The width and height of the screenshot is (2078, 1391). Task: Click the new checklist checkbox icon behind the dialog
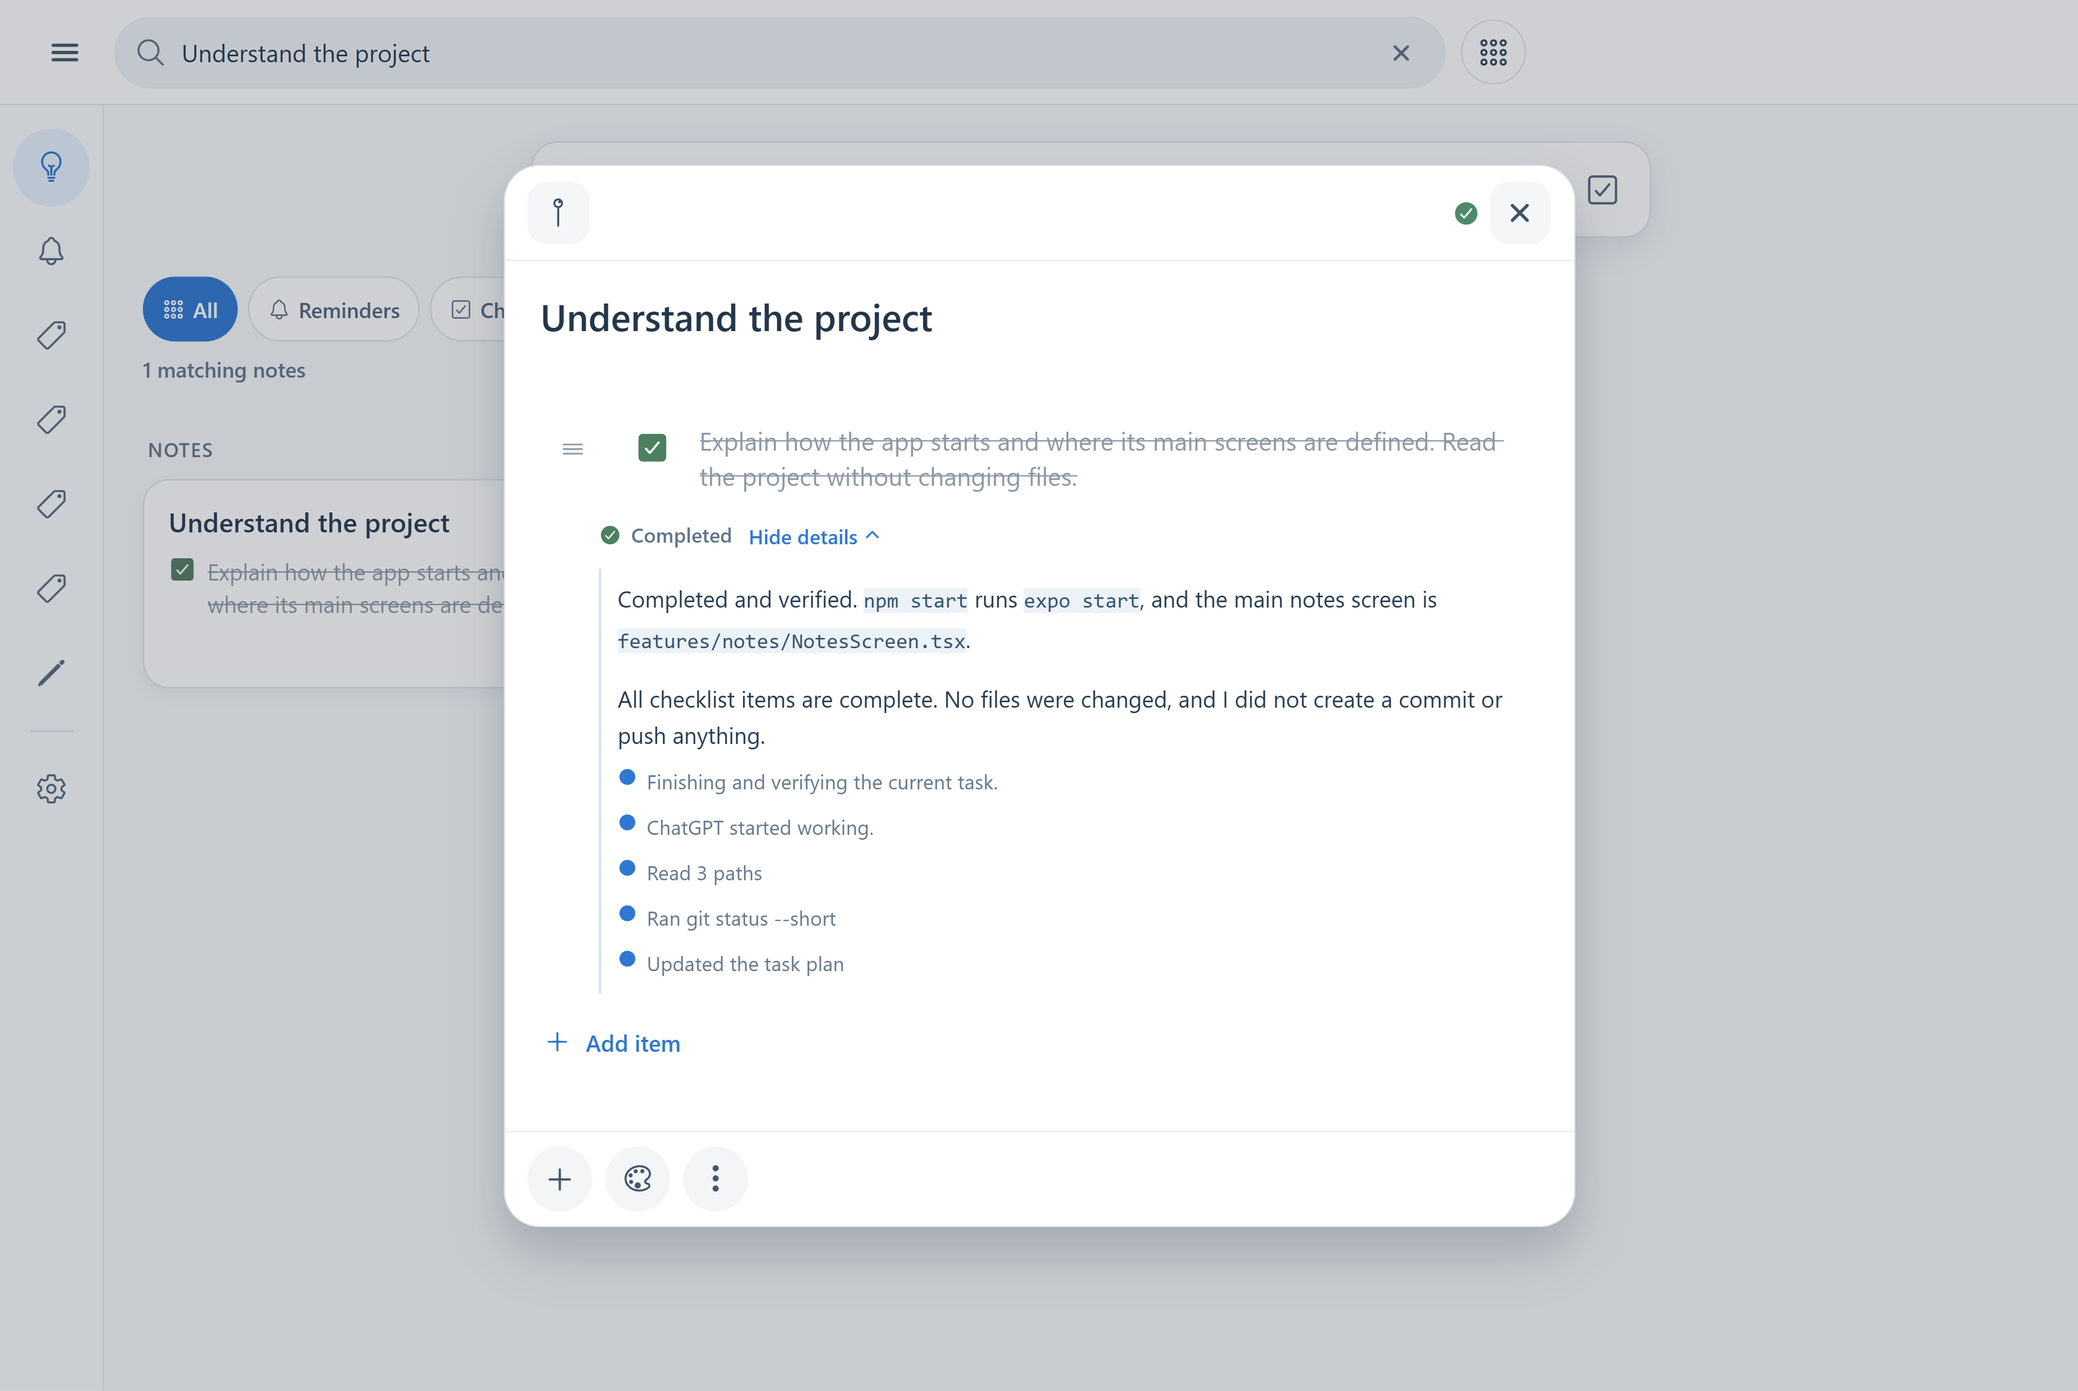pyautogui.click(x=1602, y=190)
